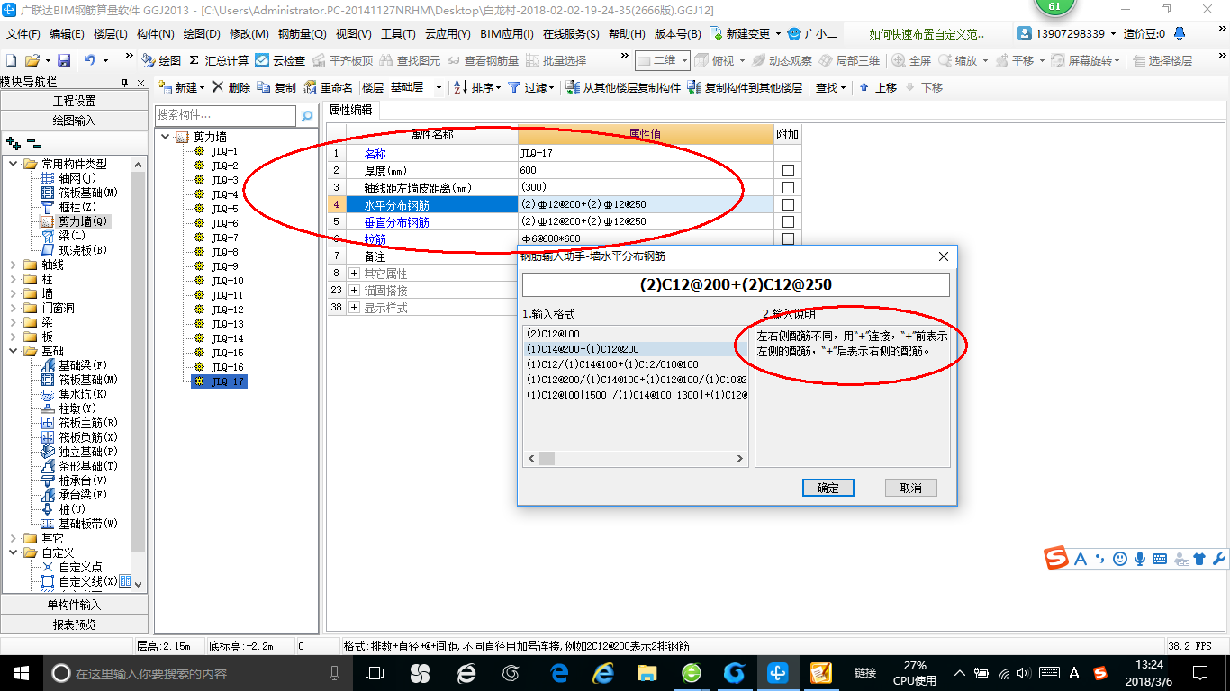
Task: Tick the 附加 checkbox for 轴线距左墙皮距离 row
Action: pos(788,187)
